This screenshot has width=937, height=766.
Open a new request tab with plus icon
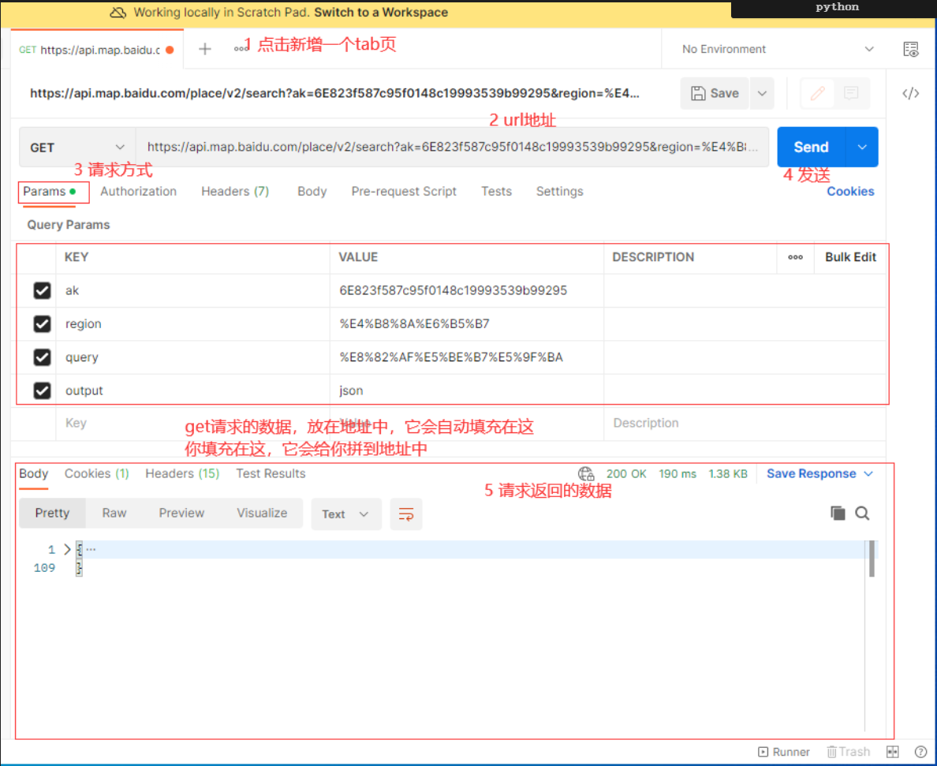[205, 49]
